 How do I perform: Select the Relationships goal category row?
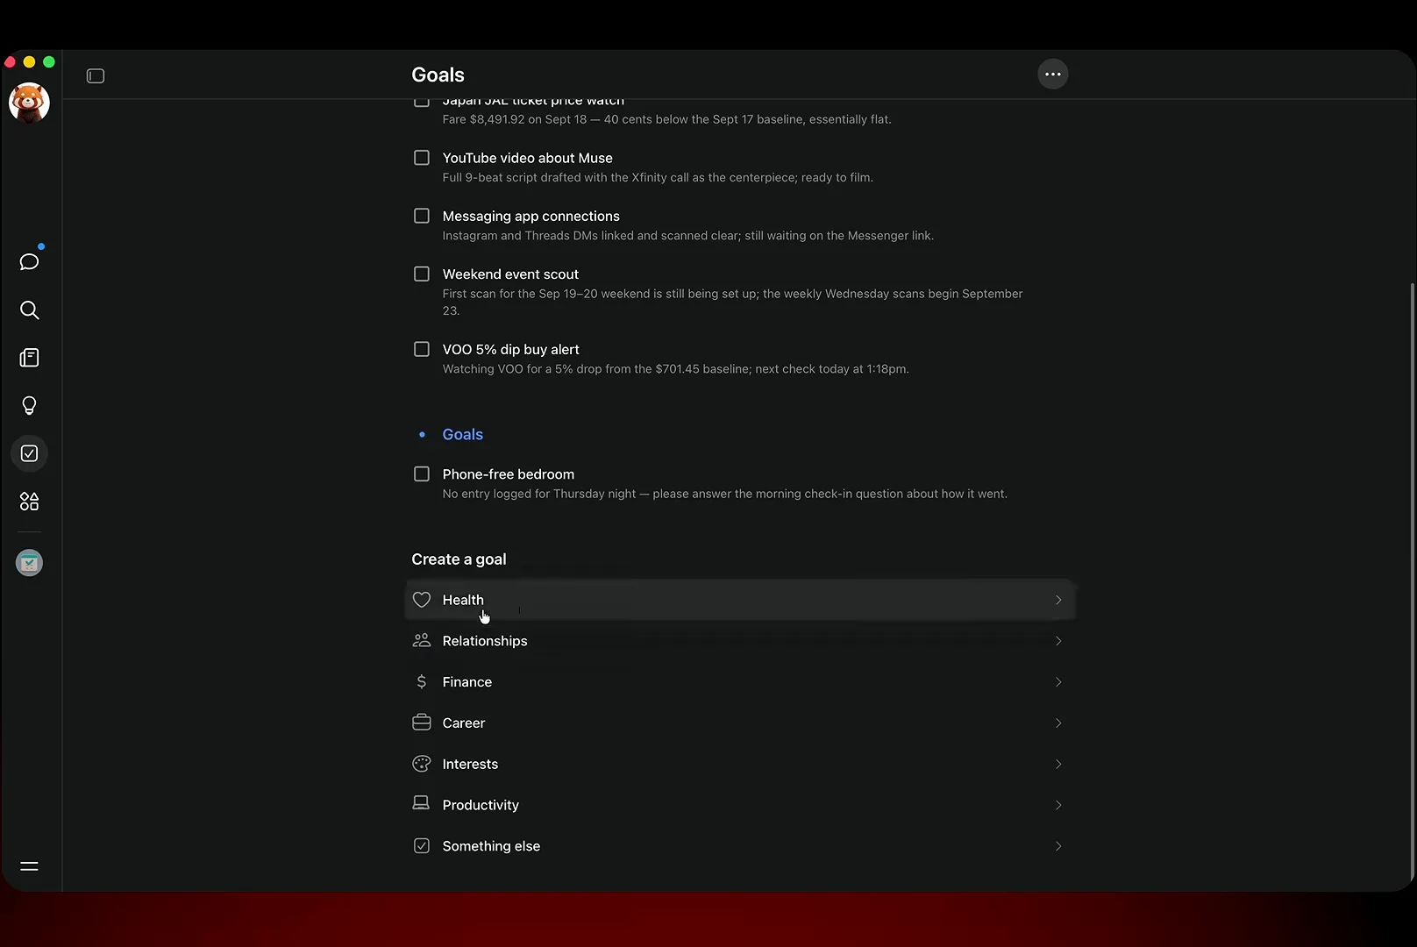pos(740,641)
